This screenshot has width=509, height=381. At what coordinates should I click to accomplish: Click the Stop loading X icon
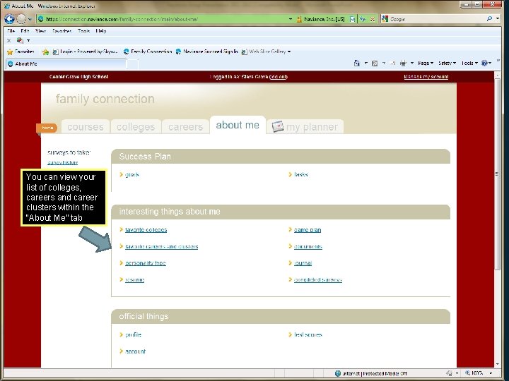(373, 19)
